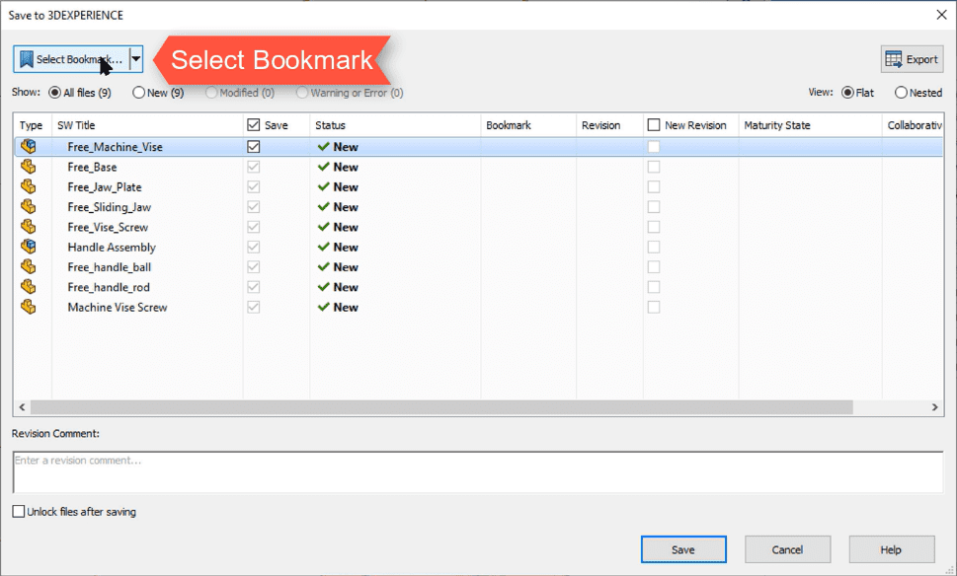Select the Free_Base row title
957x576 pixels.
tap(92, 167)
